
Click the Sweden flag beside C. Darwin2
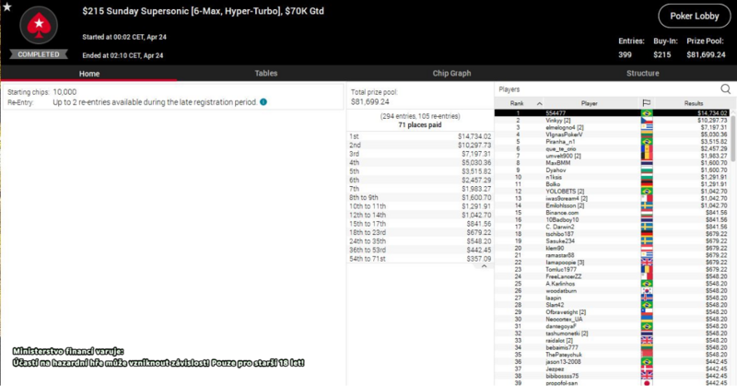coord(647,227)
